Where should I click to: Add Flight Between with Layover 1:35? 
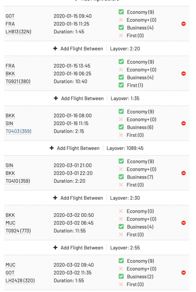click(x=79, y=98)
